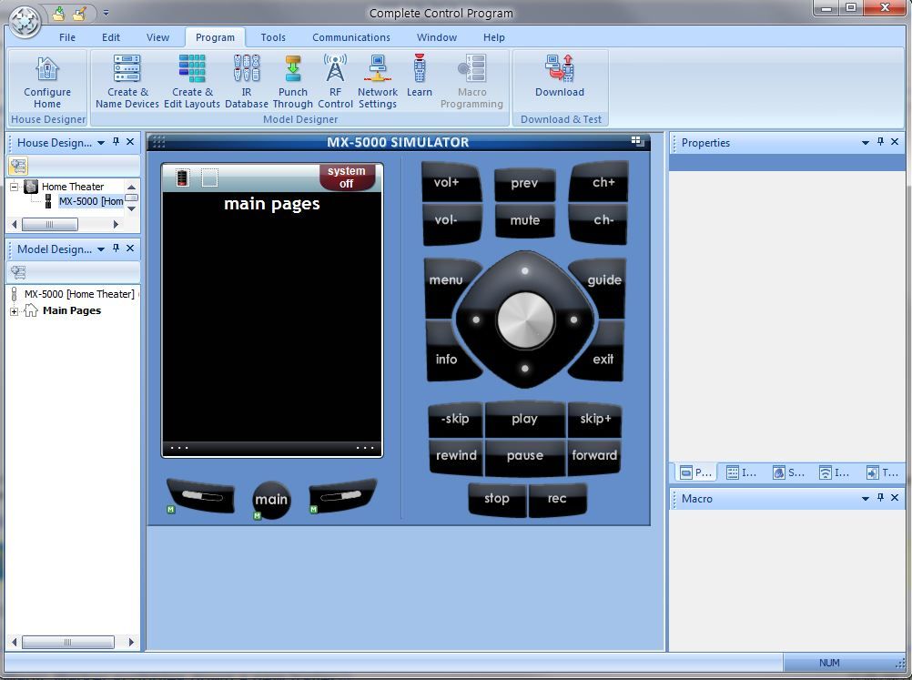Image resolution: width=912 pixels, height=680 pixels.
Task: Open RF Control settings
Action: pos(335,82)
